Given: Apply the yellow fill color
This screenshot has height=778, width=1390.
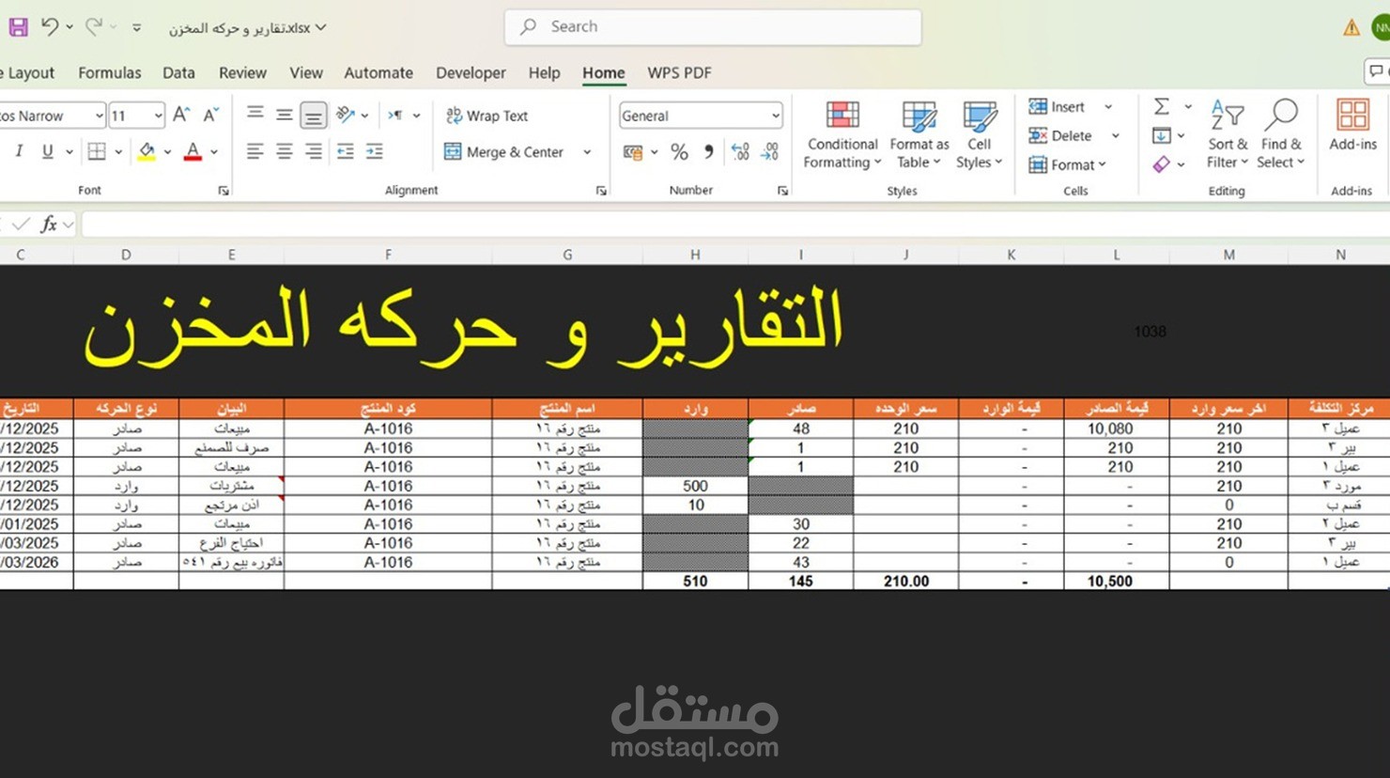Looking at the screenshot, I should point(147,151).
